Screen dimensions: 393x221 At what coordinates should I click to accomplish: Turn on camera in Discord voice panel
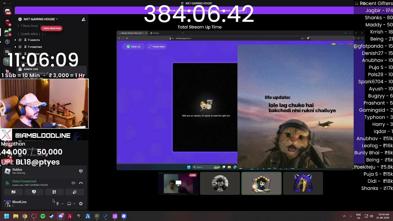tap(14, 192)
